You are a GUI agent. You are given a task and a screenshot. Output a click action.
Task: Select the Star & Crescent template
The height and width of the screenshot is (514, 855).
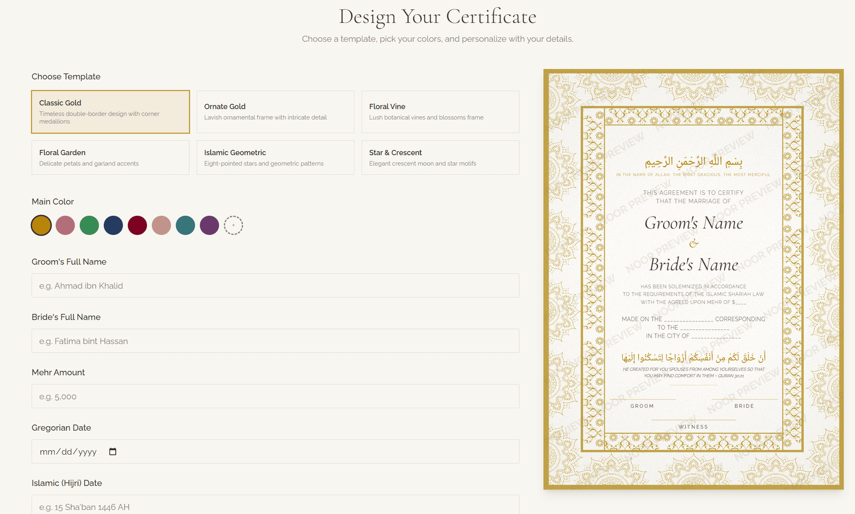440,157
